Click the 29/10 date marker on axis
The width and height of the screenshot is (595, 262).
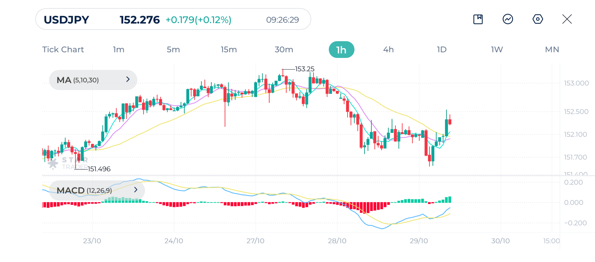pos(419,241)
